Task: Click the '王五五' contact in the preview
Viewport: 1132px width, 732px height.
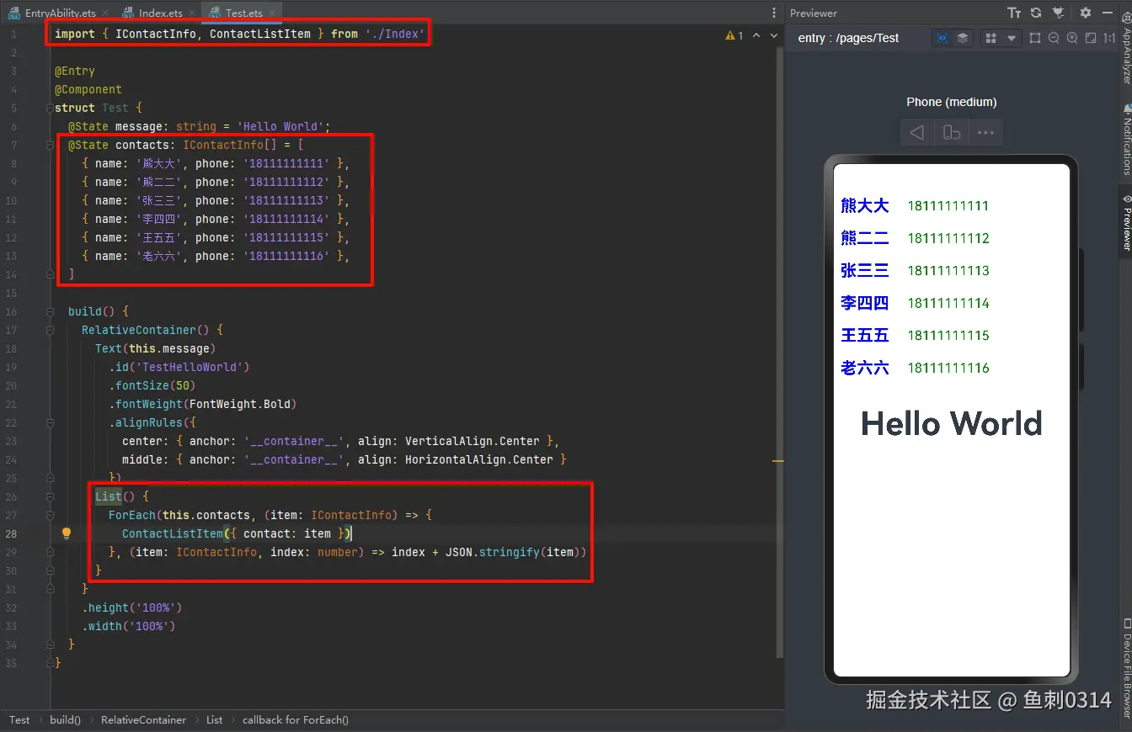Action: (865, 335)
